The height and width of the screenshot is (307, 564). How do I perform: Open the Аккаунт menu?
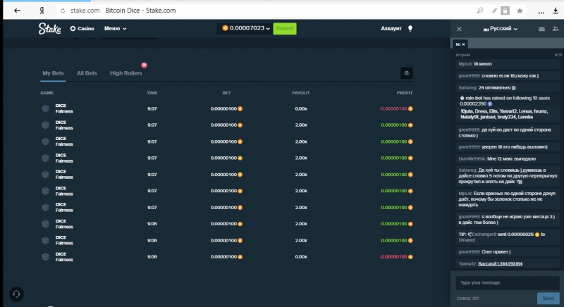point(391,28)
